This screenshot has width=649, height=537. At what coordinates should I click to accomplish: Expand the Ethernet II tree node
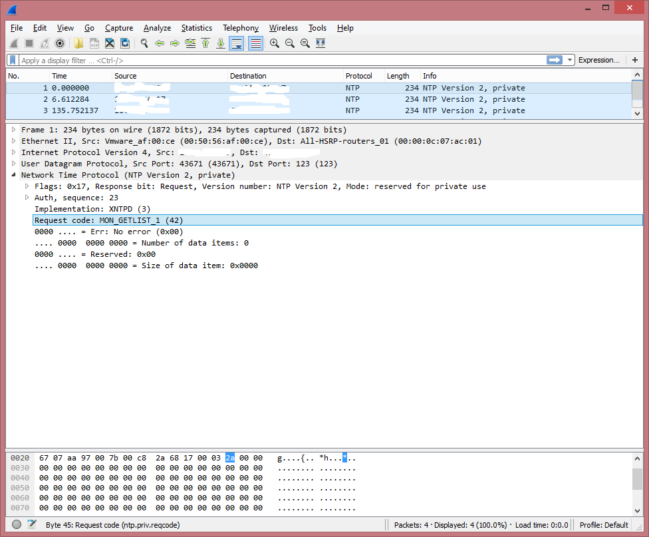(x=14, y=141)
